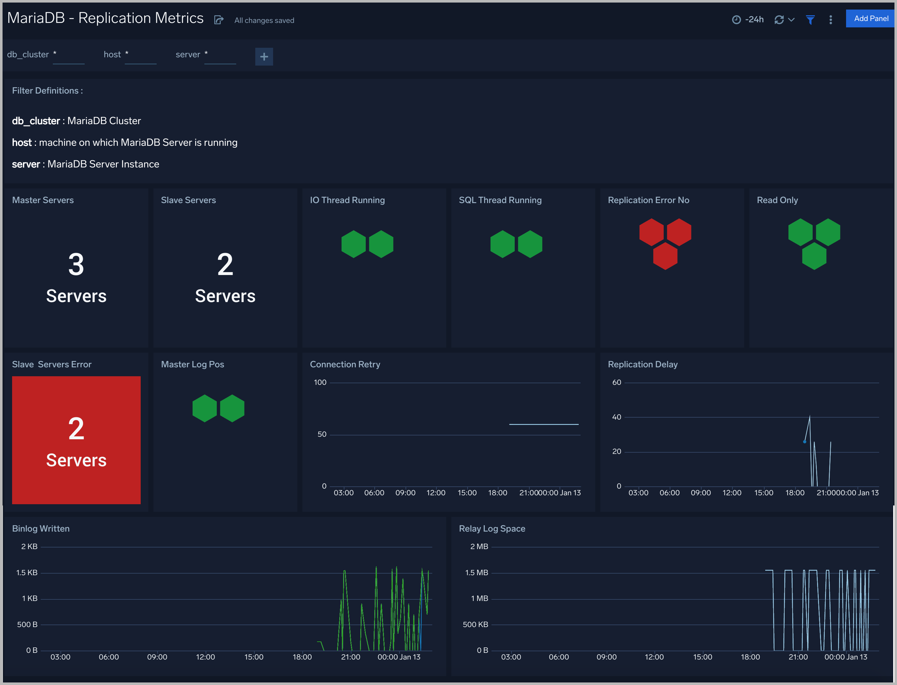Click the plus icon to add a filter
This screenshot has width=897, height=685.
(x=264, y=57)
